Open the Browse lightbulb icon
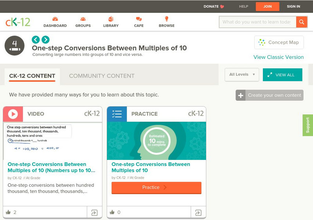The width and height of the screenshot is (313, 220). point(166,19)
